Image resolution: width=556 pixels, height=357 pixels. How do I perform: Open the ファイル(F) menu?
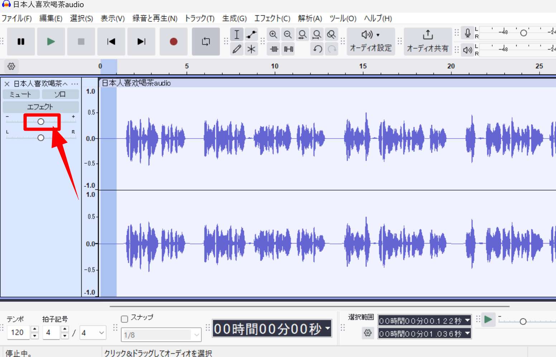tap(17, 18)
